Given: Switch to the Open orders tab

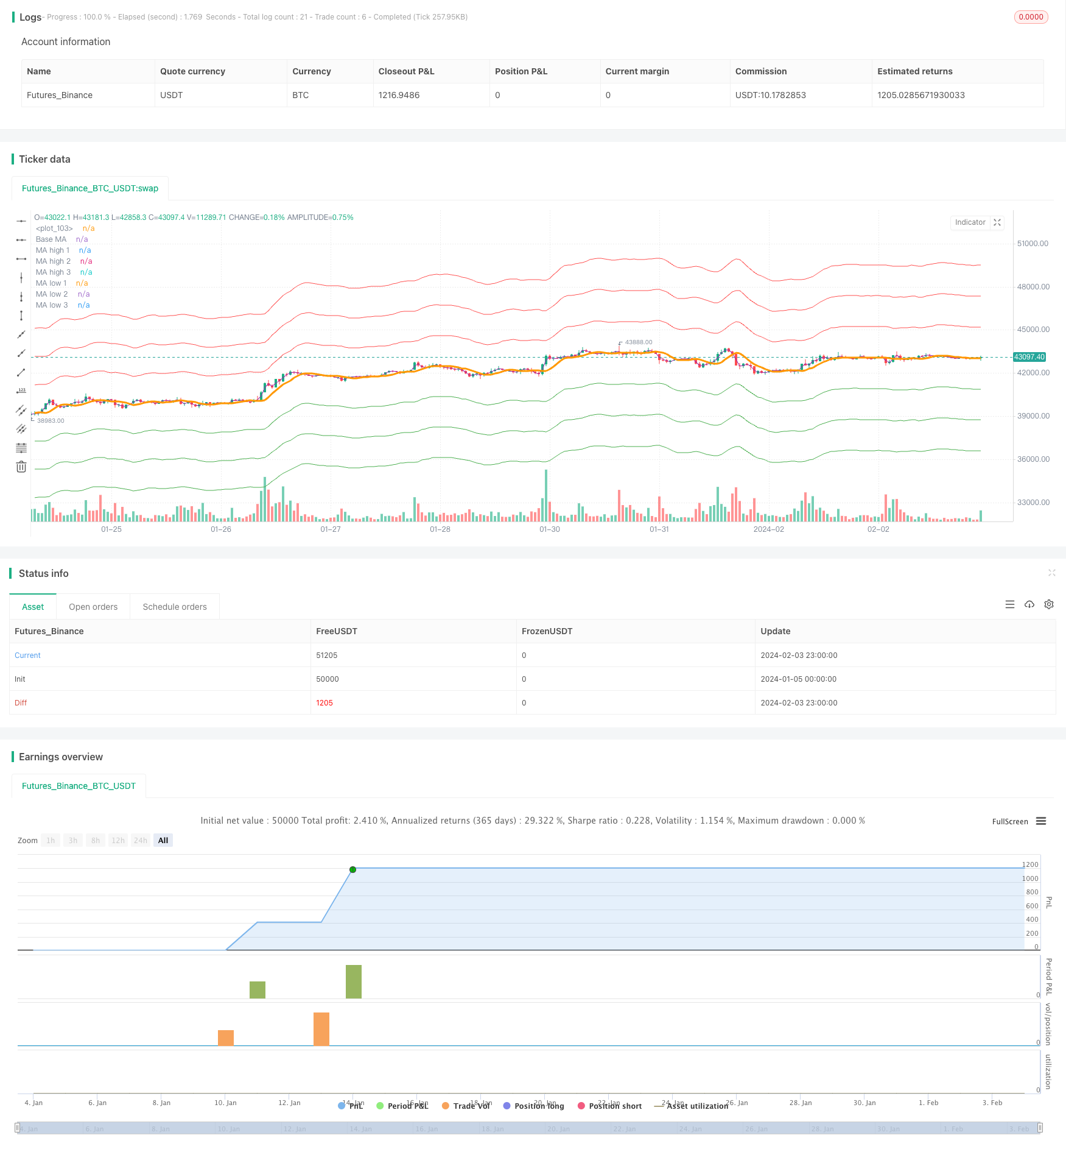Looking at the screenshot, I should point(93,607).
